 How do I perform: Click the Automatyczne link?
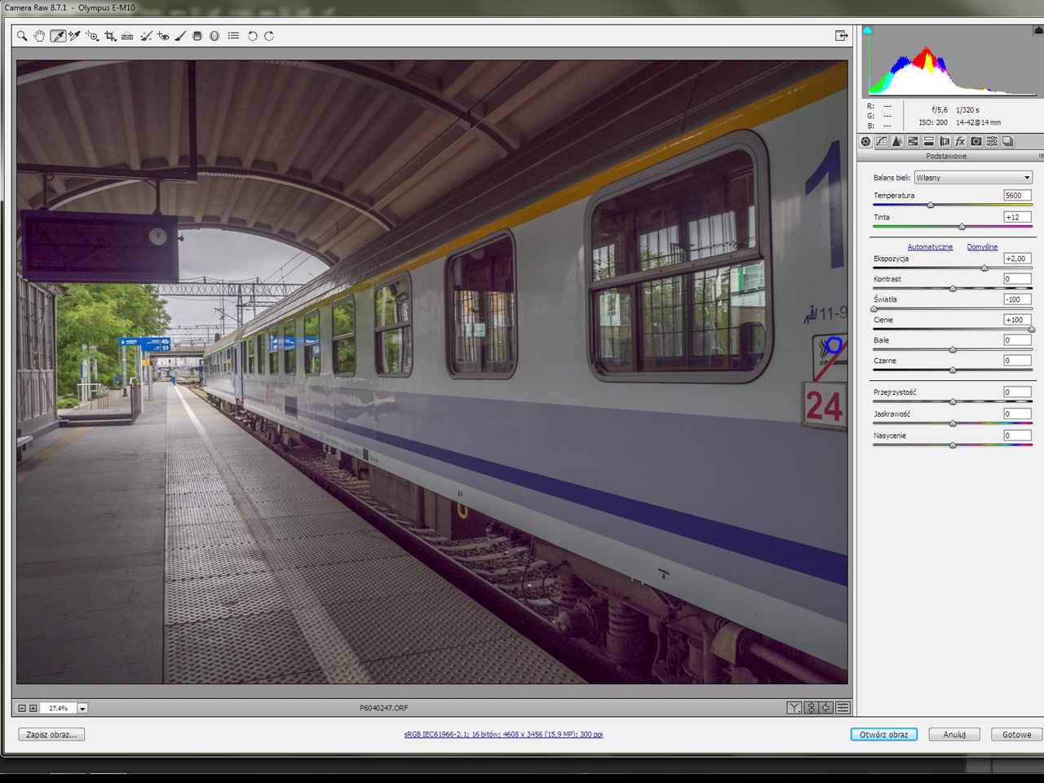click(930, 247)
